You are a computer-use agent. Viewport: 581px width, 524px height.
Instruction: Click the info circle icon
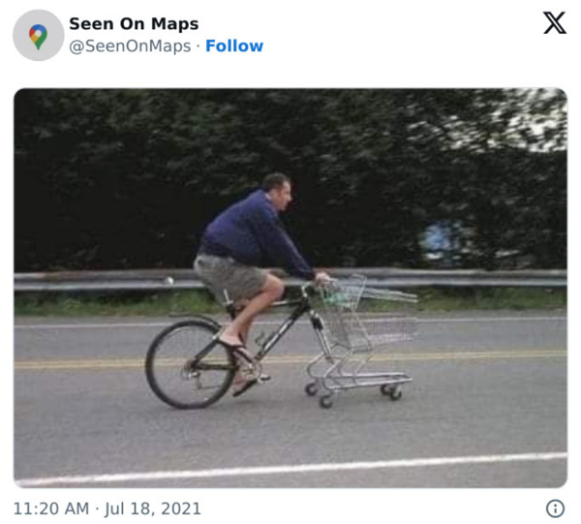[555, 509]
